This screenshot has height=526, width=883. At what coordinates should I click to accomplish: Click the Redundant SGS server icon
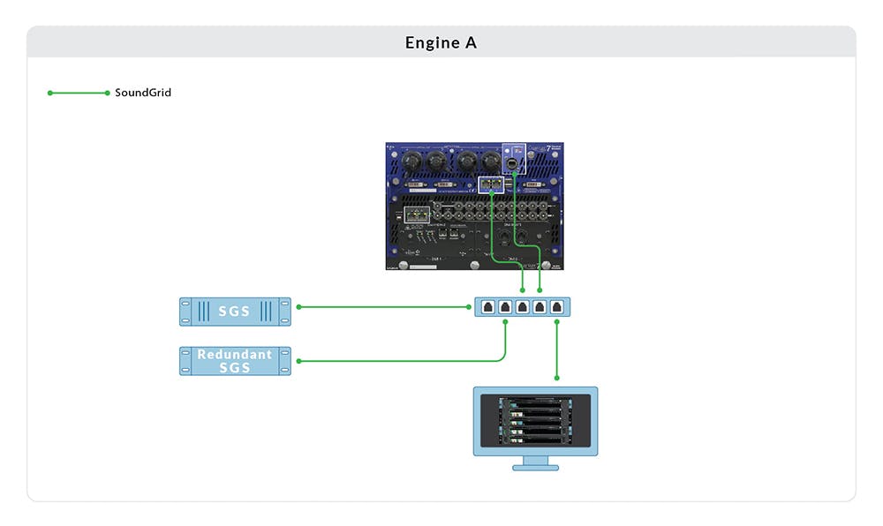(235, 361)
